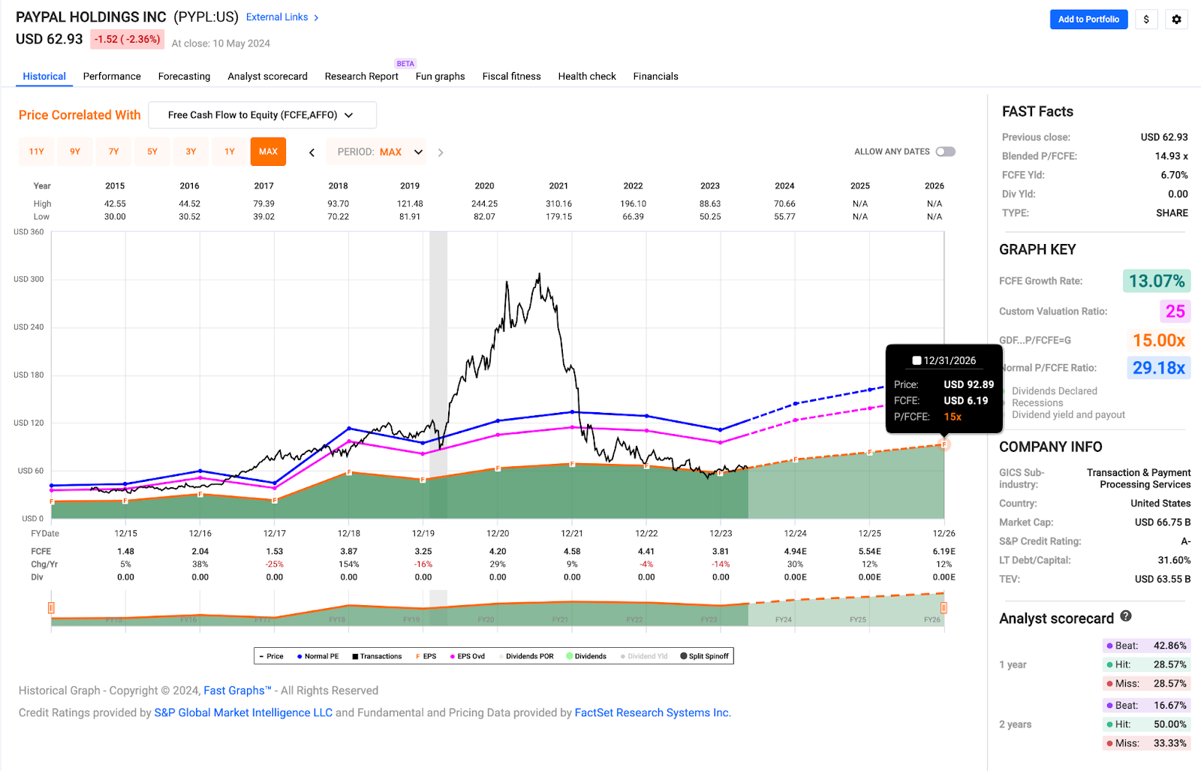Image resolution: width=1201 pixels, height=771 pixels.
Task: Click the FCFE Growth Rate 13.07% swatch
Action: coord(1157,281)
